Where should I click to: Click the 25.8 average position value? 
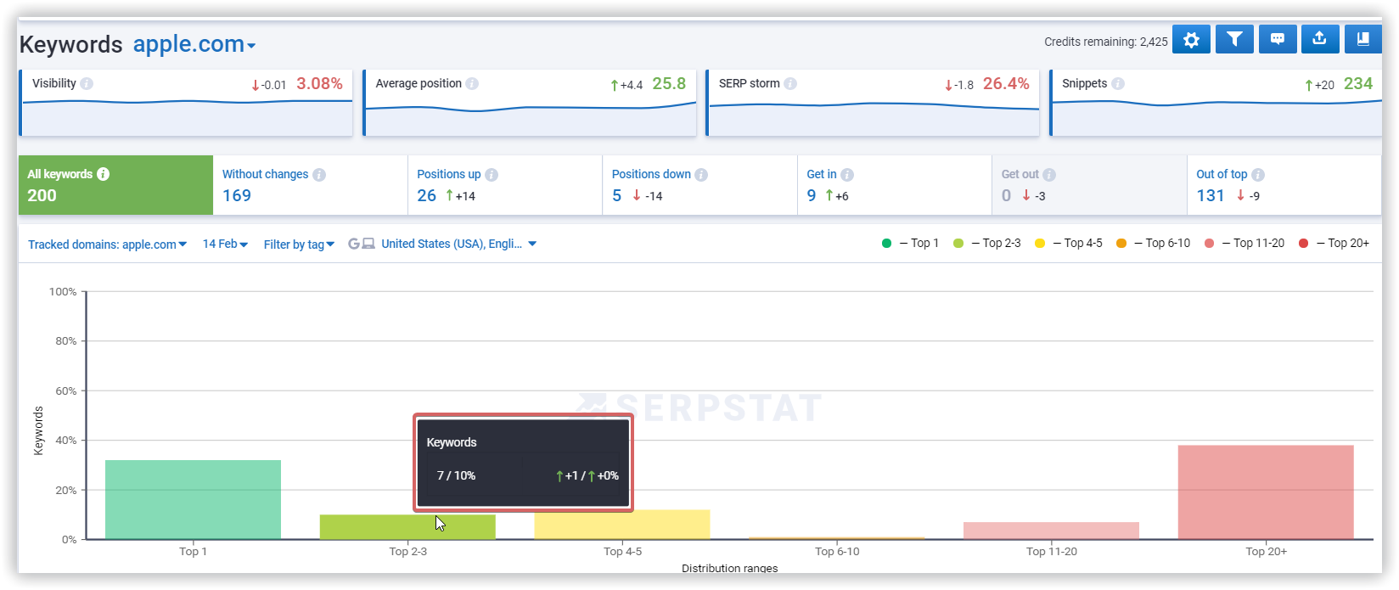pyautogui.click(x=669, y=83)
